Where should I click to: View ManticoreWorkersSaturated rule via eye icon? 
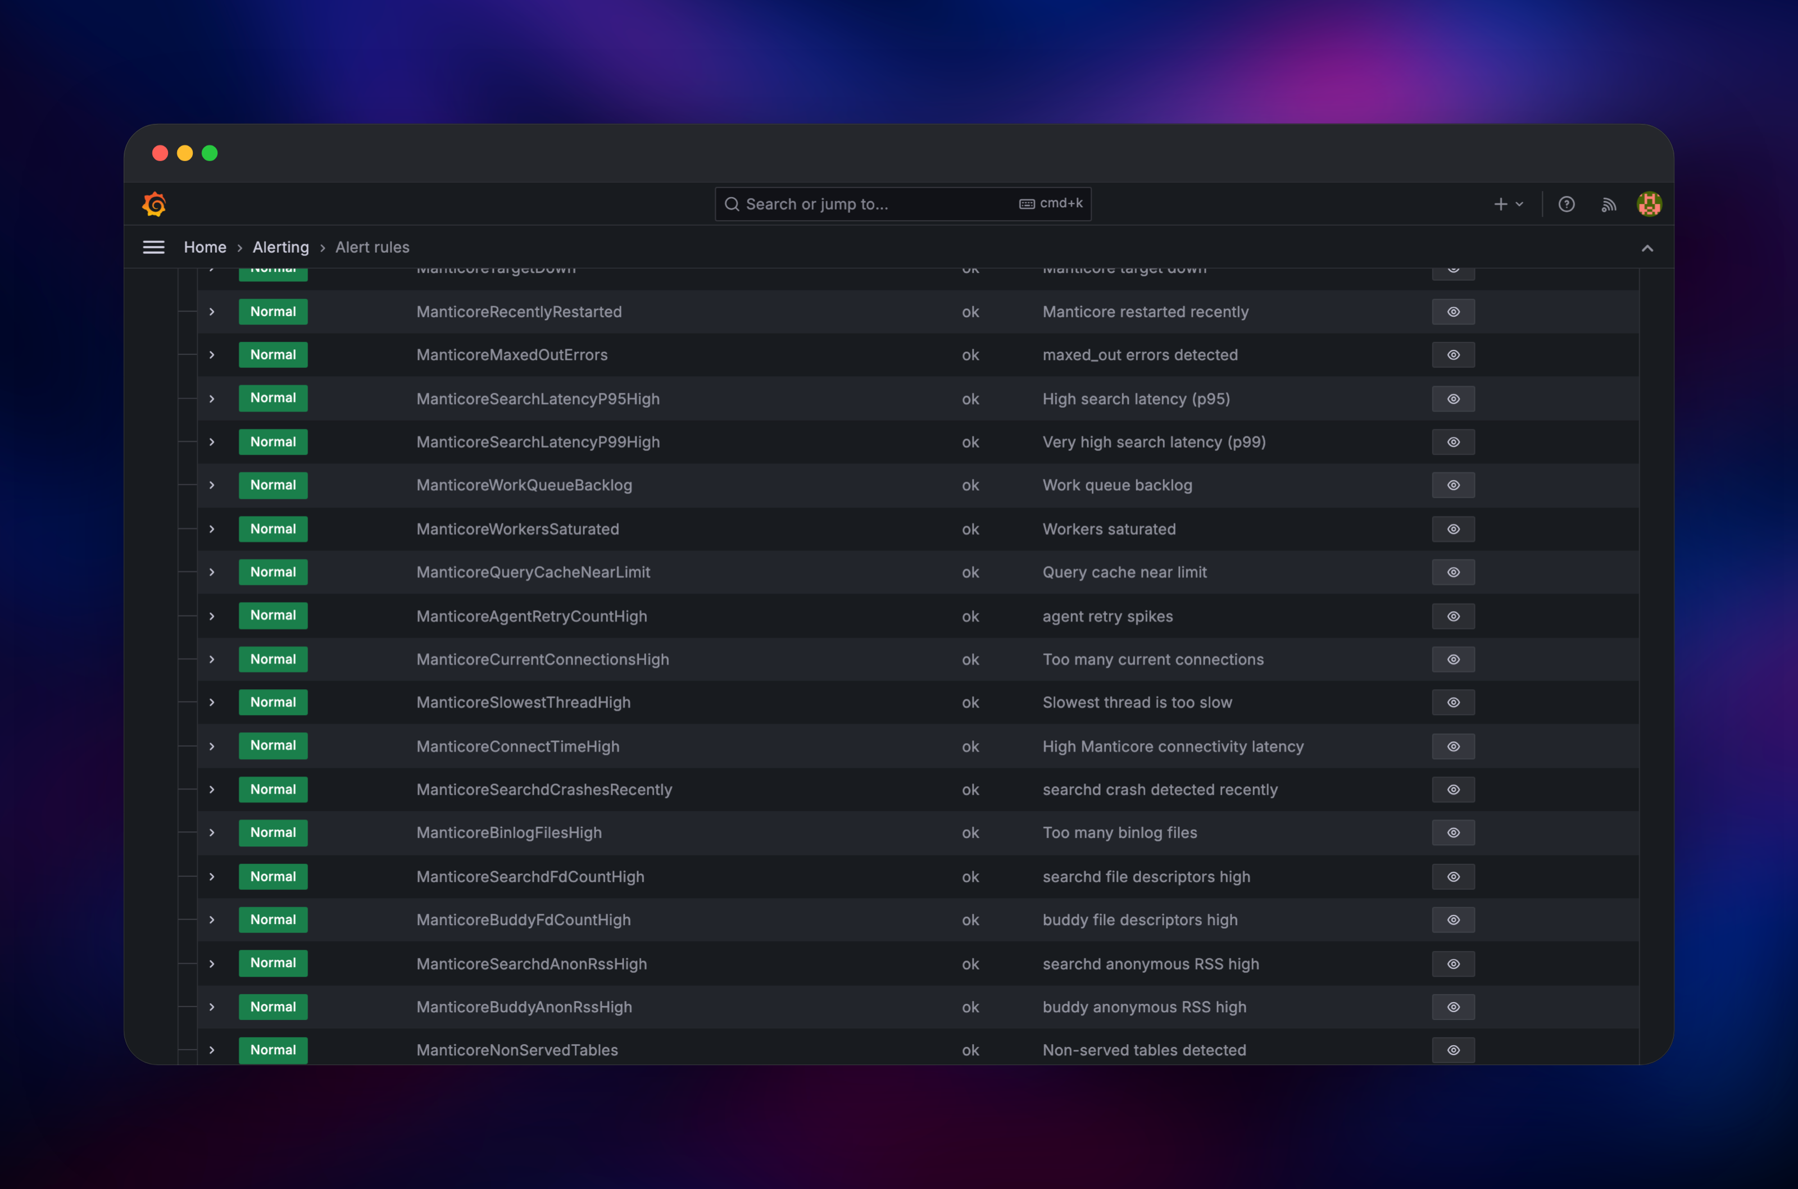coord(1453,529)
